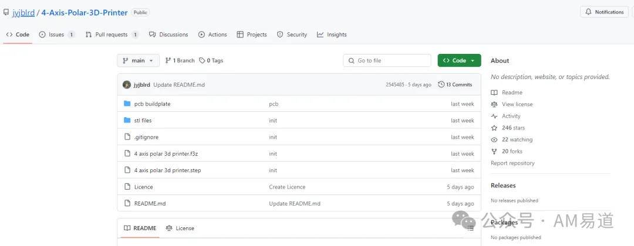Image resolution: width=634 pixels, height=246 pixels.
Task: Click the graph icon on Insights tab
Action: click(x=321, y=35)
